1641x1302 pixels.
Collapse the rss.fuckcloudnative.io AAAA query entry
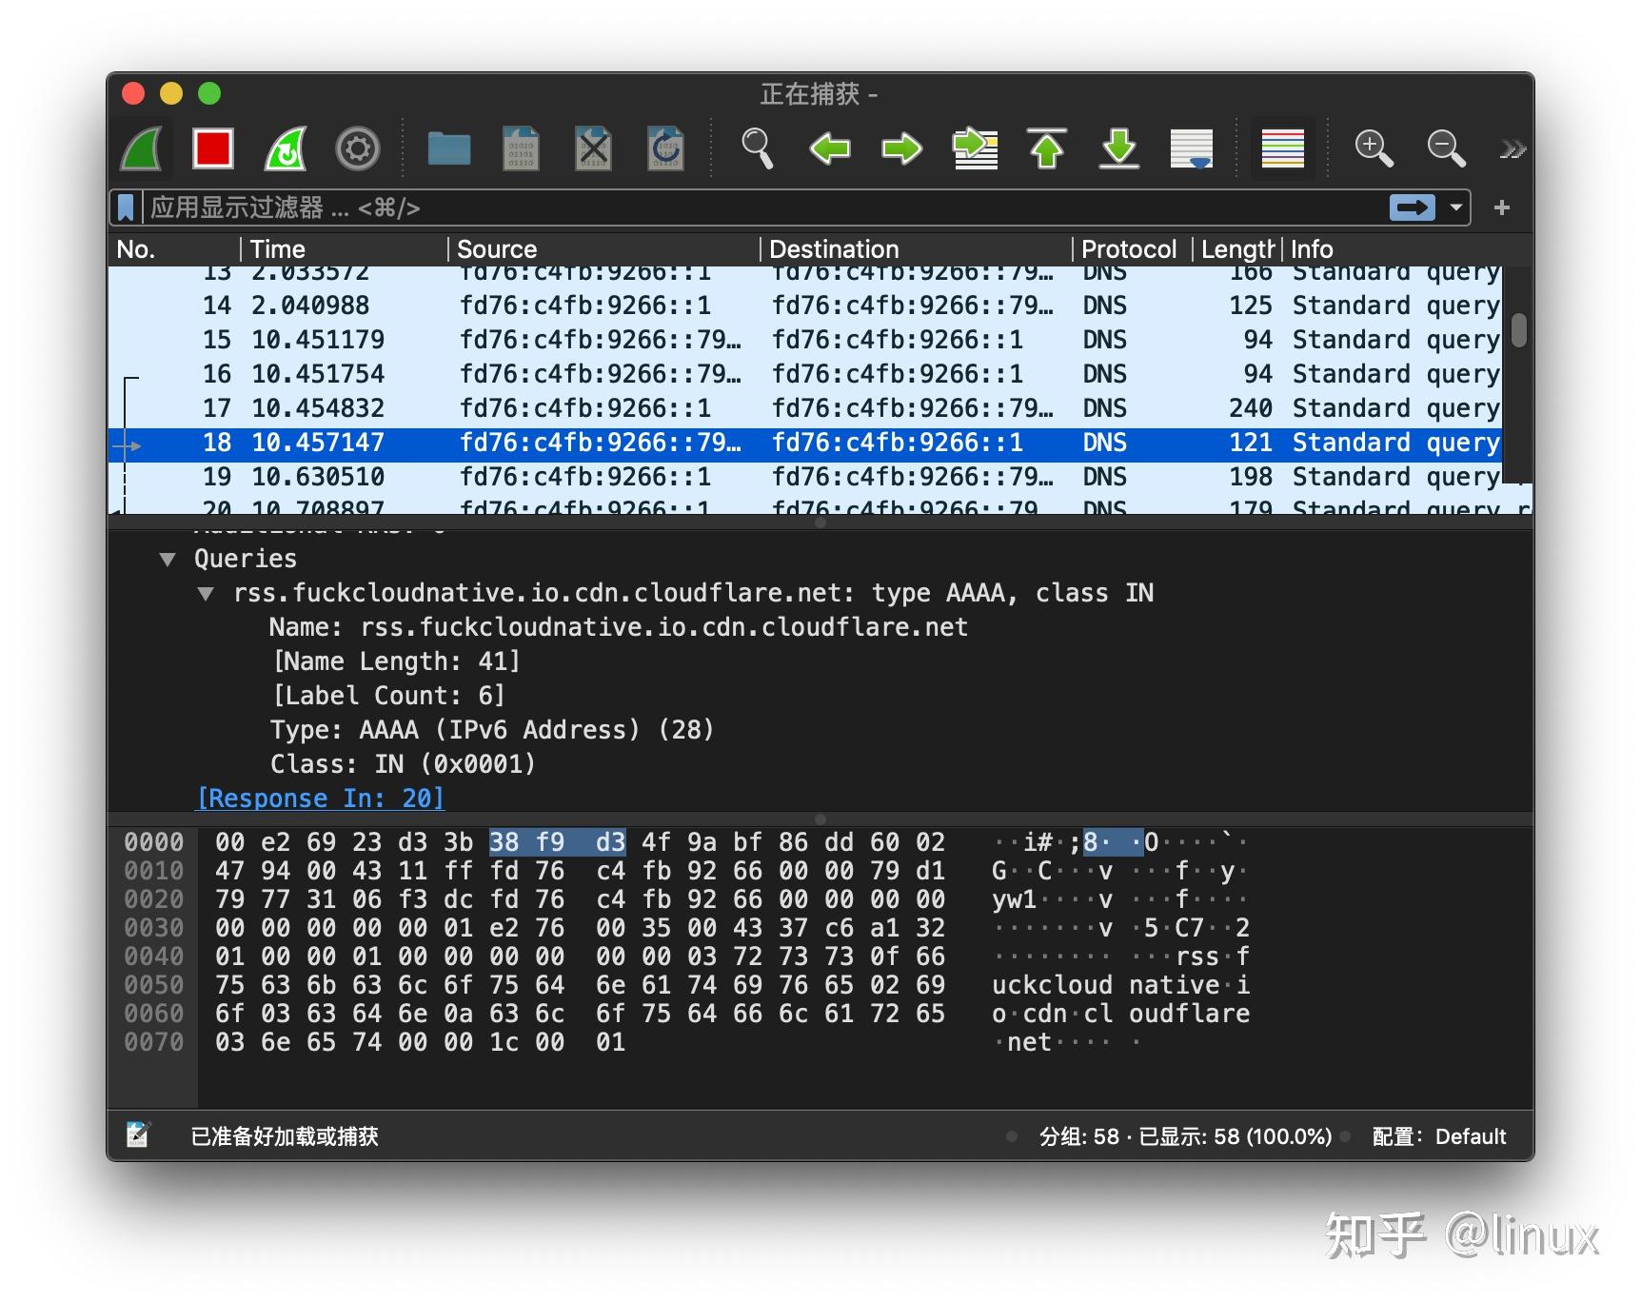pyautogui.click(x=206, y=592)
